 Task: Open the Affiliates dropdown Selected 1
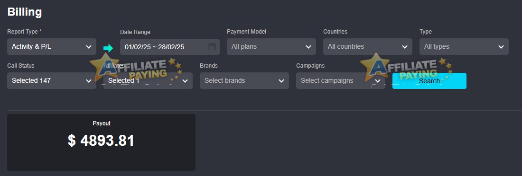click(x=148, y=81)
